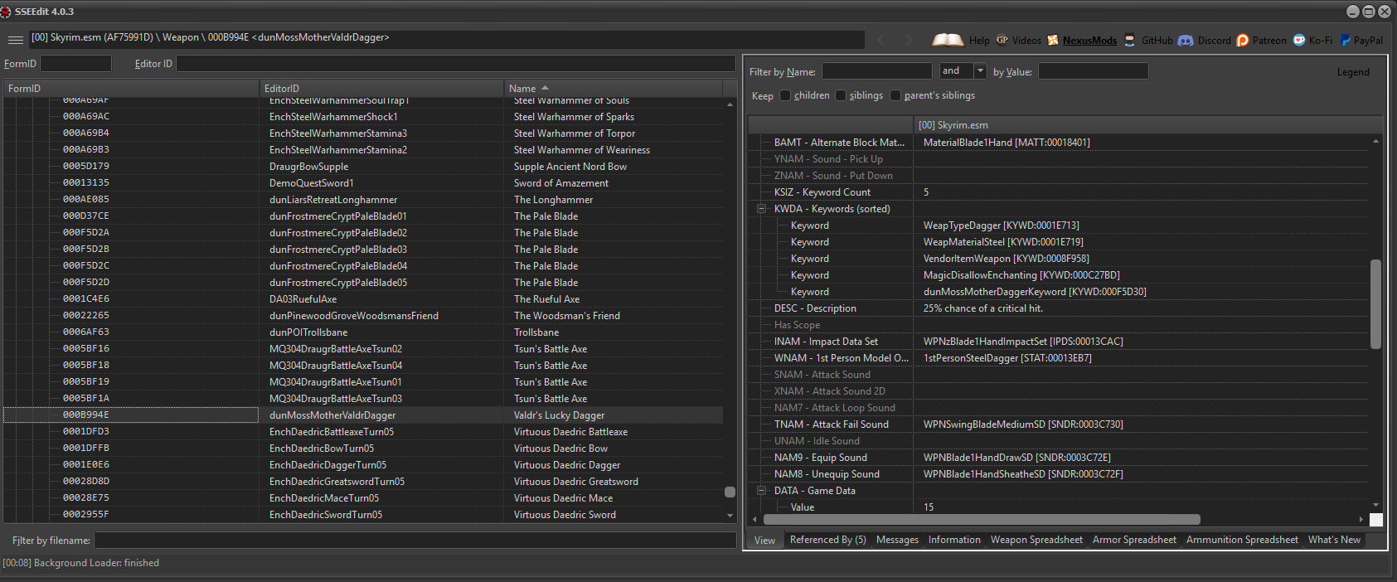
Task: Click the [00] Skyrim.esm column header
Action: click(1147, 125)
